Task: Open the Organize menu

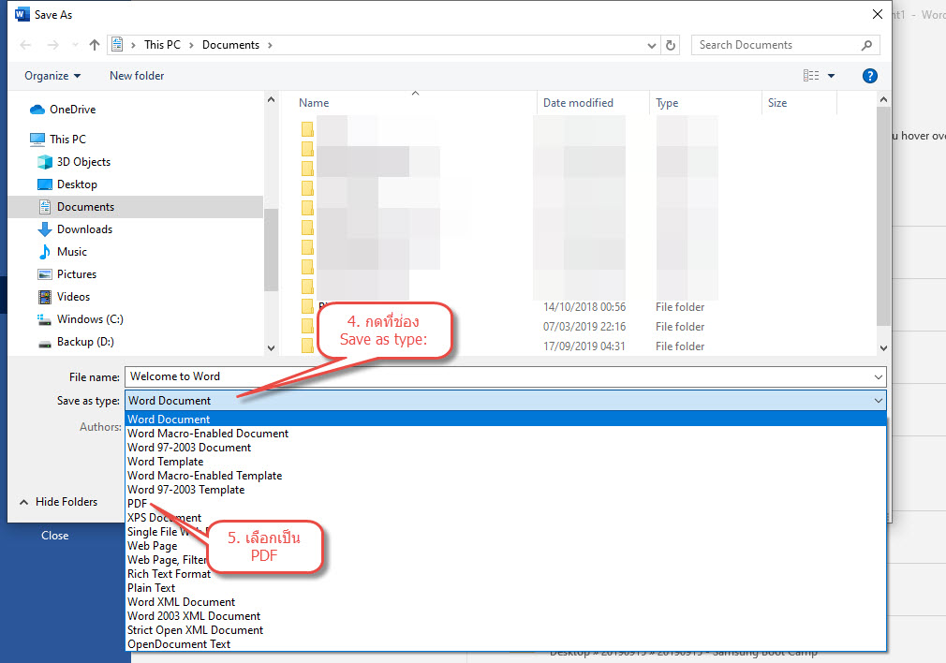Action: [x=52, y=76]
